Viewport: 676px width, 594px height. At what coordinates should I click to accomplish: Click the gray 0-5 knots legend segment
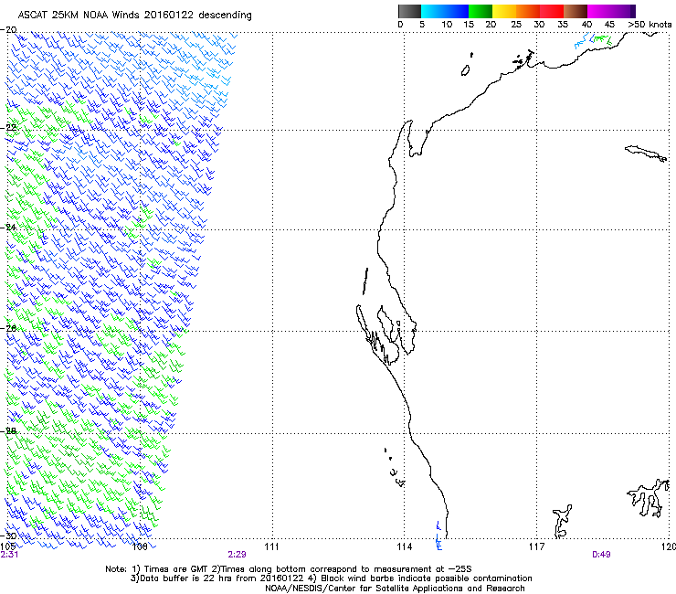409,11
